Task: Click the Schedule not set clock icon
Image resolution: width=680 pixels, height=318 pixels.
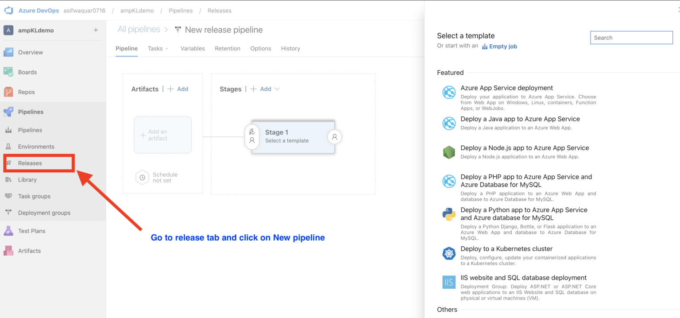Action: click(142, 178)
